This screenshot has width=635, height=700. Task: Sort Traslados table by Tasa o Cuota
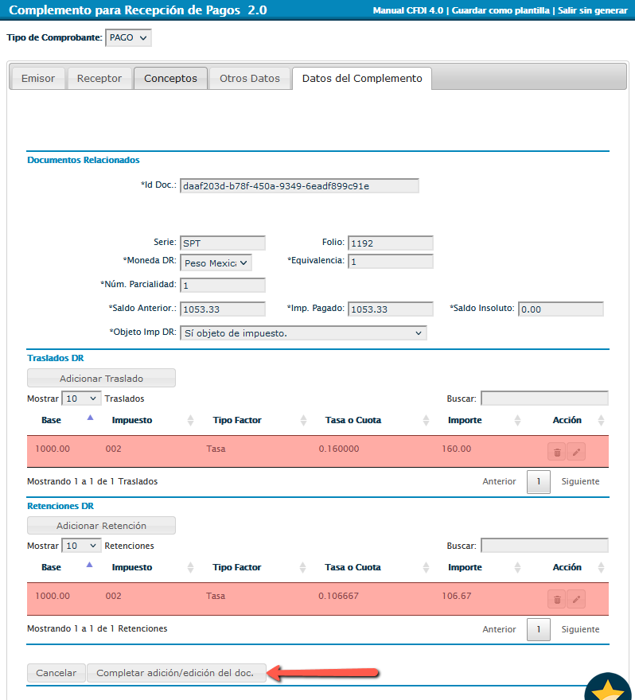pyautogui.click(x=353, y=420)
